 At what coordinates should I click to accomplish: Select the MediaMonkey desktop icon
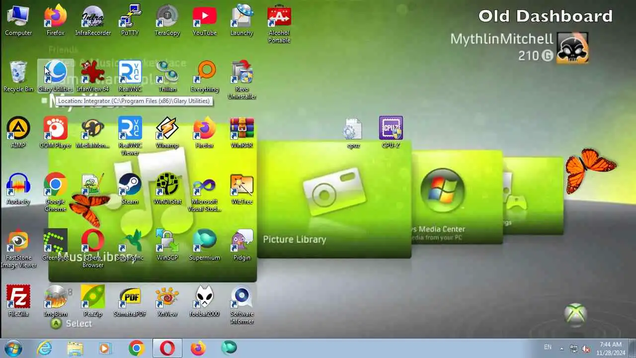click(93, 133)
